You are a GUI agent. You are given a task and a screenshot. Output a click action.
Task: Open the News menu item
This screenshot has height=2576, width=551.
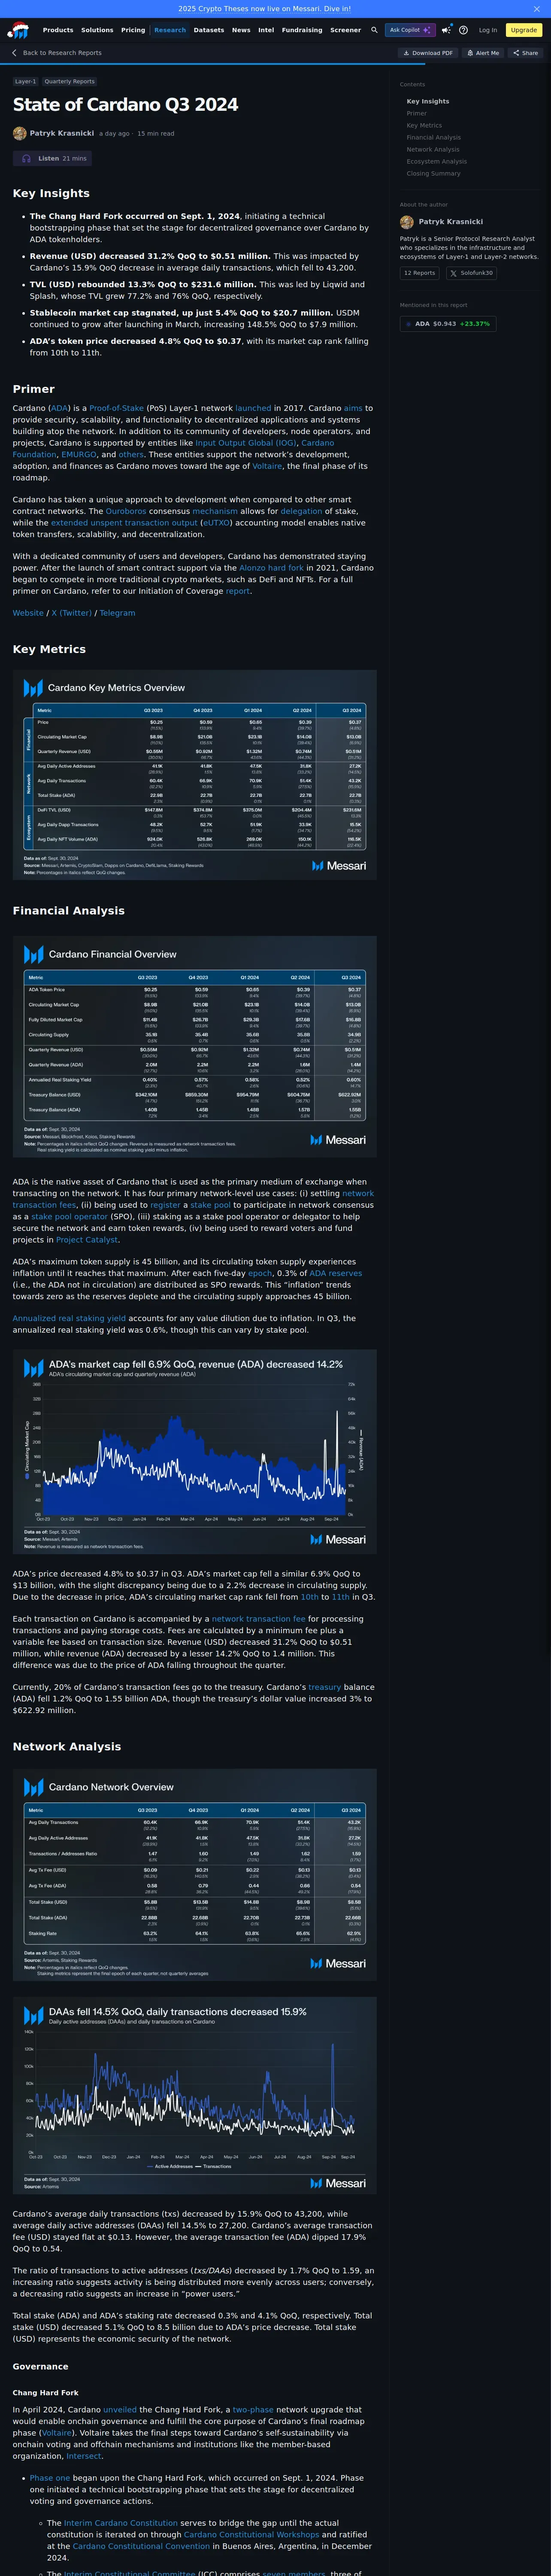click(x=241, y=30)
